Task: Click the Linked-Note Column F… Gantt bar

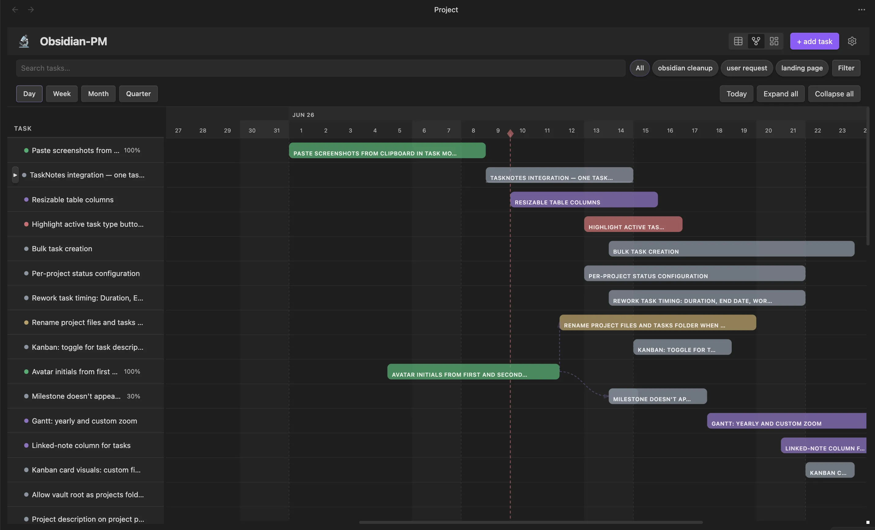Action: [x=824, y=445]
